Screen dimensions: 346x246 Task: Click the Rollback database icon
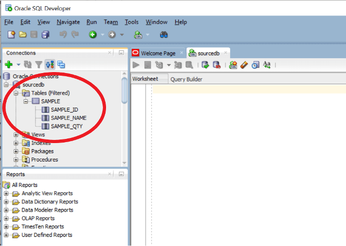[x=217, y=65]
